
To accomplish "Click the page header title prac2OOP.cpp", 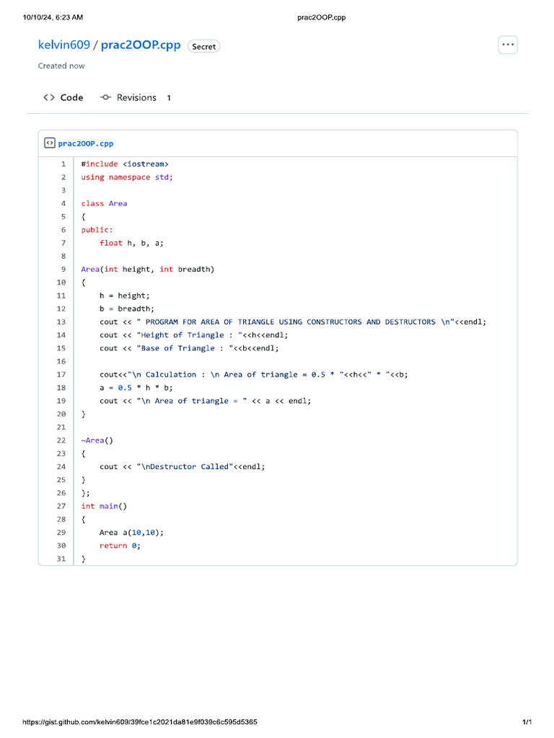I will [x=322, y=17].
